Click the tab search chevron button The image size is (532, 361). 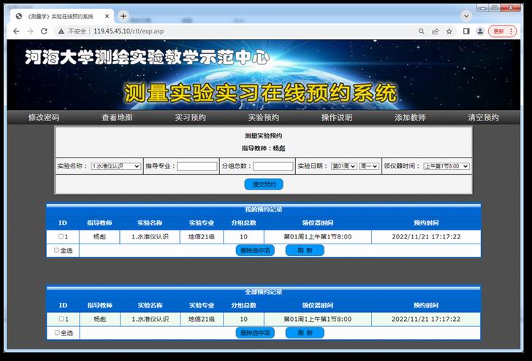point(466,16)
